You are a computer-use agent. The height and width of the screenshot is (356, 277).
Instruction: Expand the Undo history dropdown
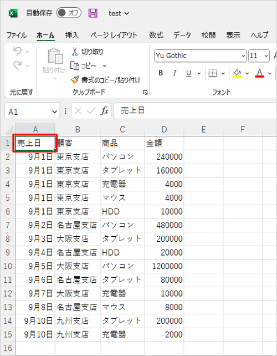coord(28,52)
